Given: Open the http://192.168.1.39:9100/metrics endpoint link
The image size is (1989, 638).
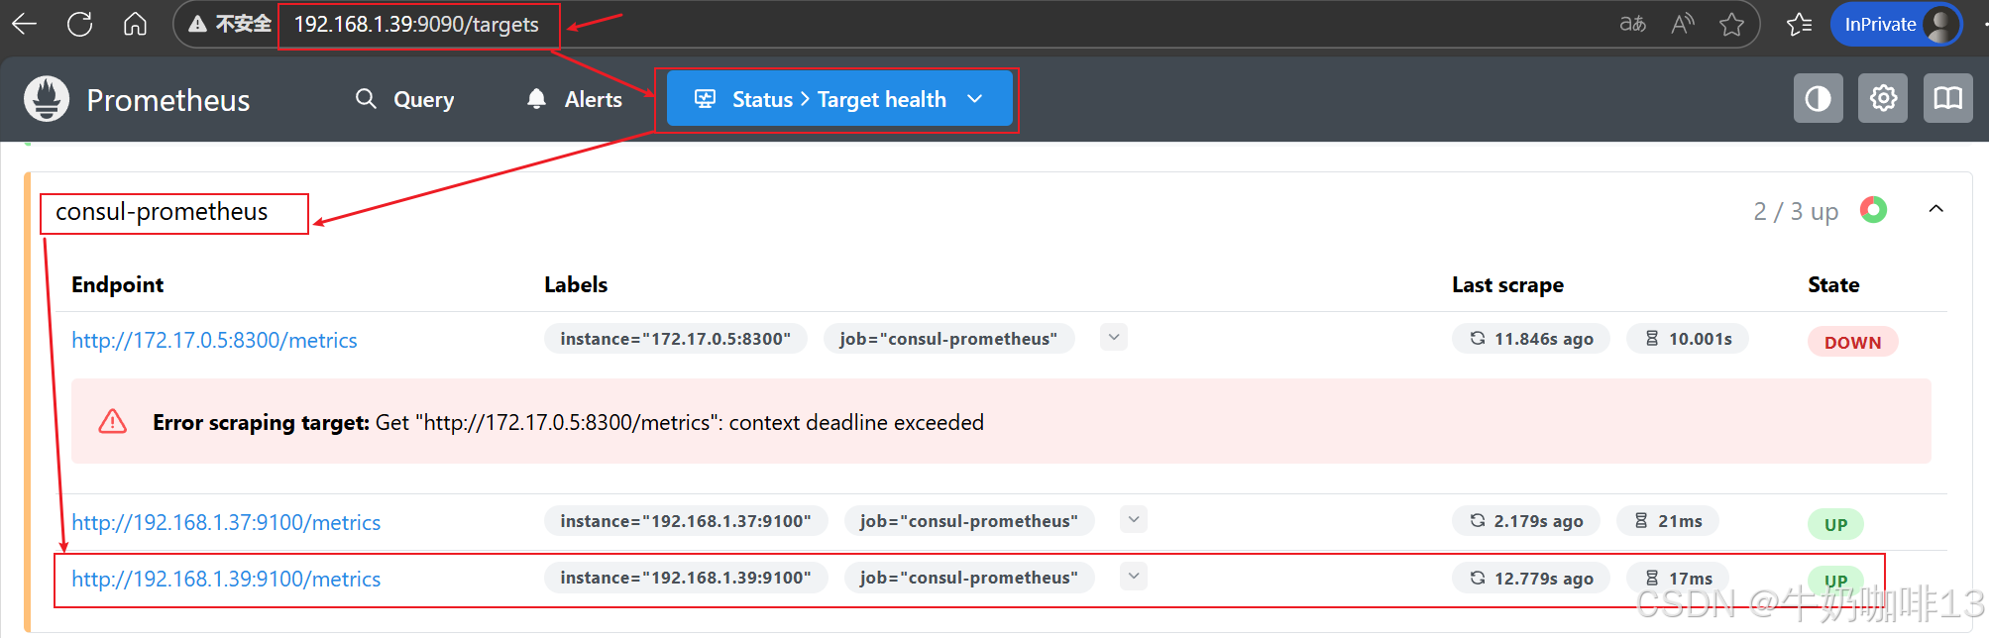Looking at the screenshot, I should pos(226,579).
